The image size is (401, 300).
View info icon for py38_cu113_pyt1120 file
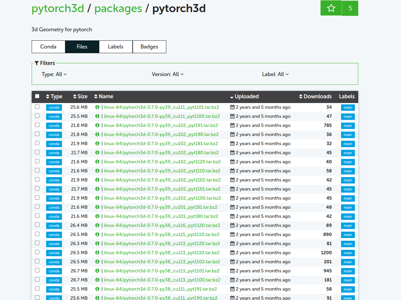coord(97,243)
